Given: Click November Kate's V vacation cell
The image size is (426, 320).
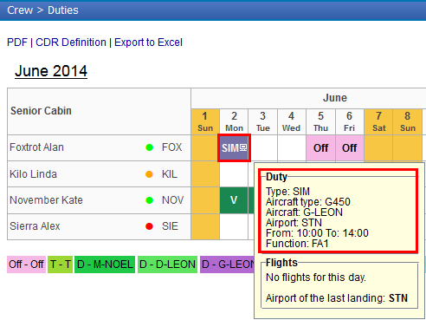Looking at the screenshot, I should click(x=234, y=200).
